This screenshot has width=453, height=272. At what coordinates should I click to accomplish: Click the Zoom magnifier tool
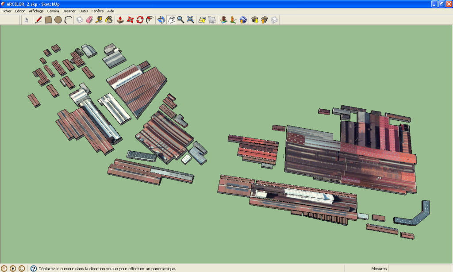click(x=180, y=19)
